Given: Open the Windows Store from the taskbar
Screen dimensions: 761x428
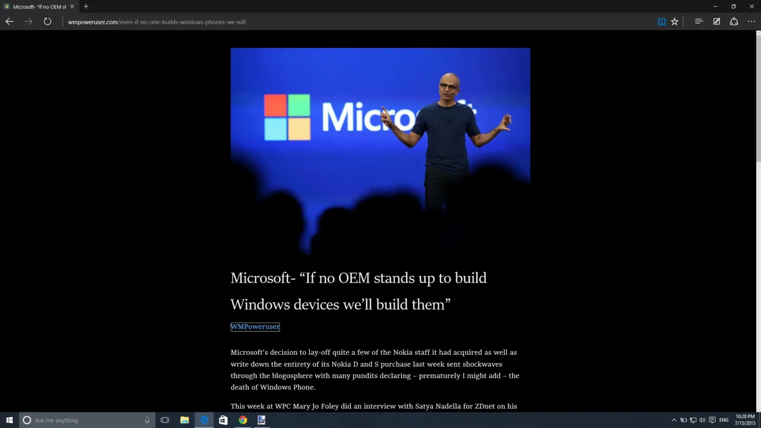Looking at the screenshot, I should point(224,420).
